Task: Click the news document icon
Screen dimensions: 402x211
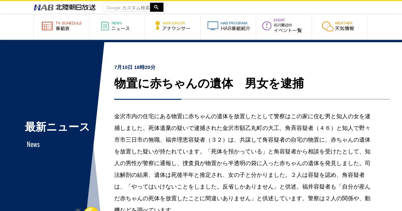Action: [x=105, y=26]
